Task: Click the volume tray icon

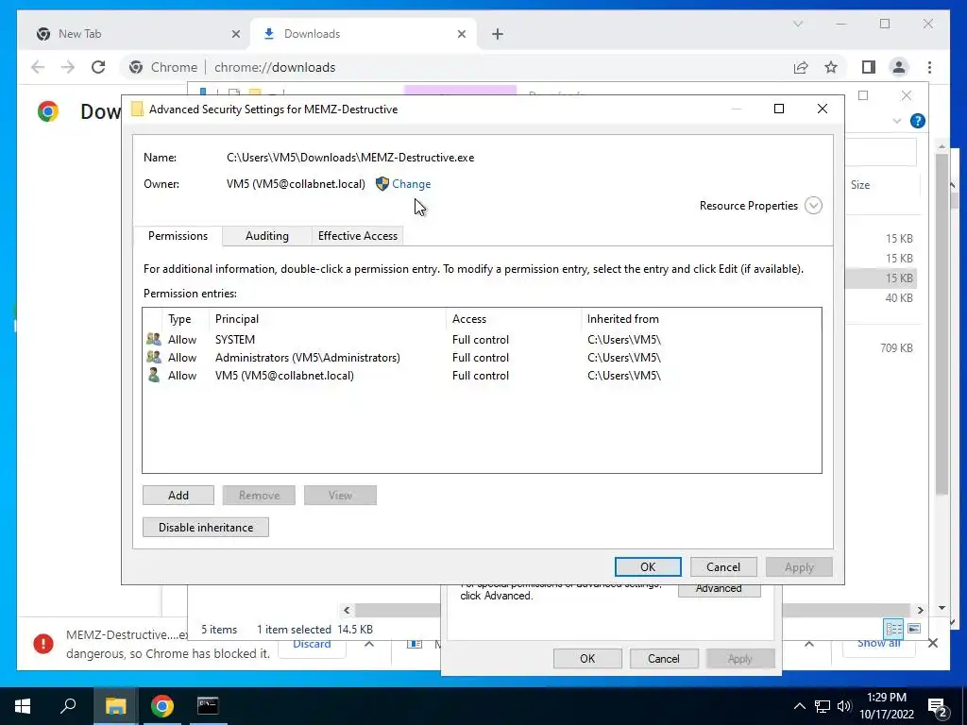Action: [843, 706]
